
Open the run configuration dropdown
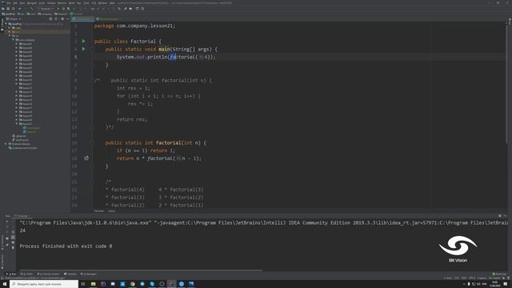(x=46, y=9)
